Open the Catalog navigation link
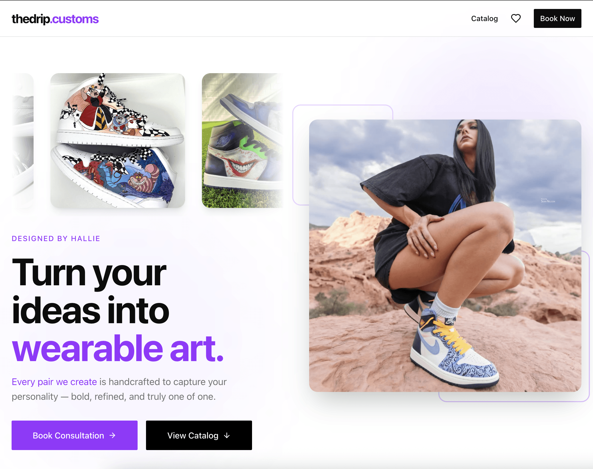Viewport: 593px width, 469px height. [484, 18]
